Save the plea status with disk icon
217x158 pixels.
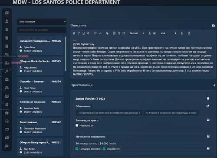point(208,148)
